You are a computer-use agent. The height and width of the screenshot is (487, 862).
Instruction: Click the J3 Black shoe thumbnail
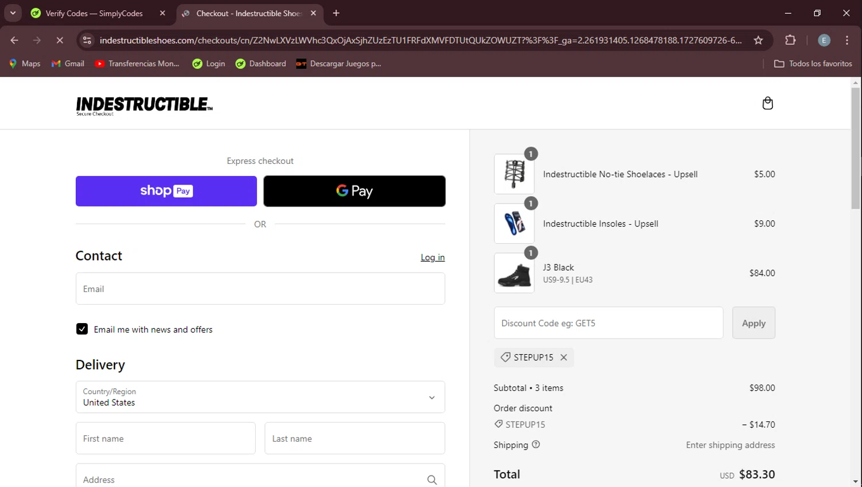tap(514, 273)
